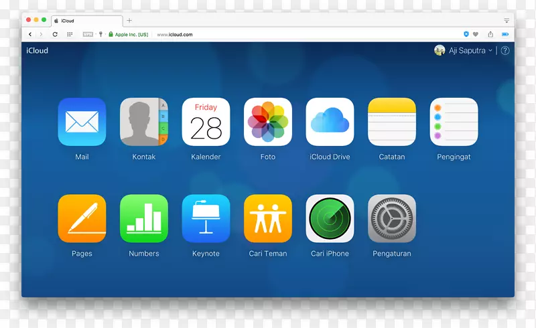Open the speed dial grid icon
Screen dimensions: 536x328
(x=70, y=34)
